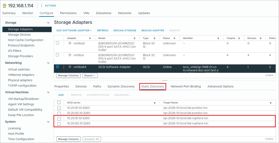Open Storage Devices in the sidebar
279x143 pixels.
click(x=19, y=34)
